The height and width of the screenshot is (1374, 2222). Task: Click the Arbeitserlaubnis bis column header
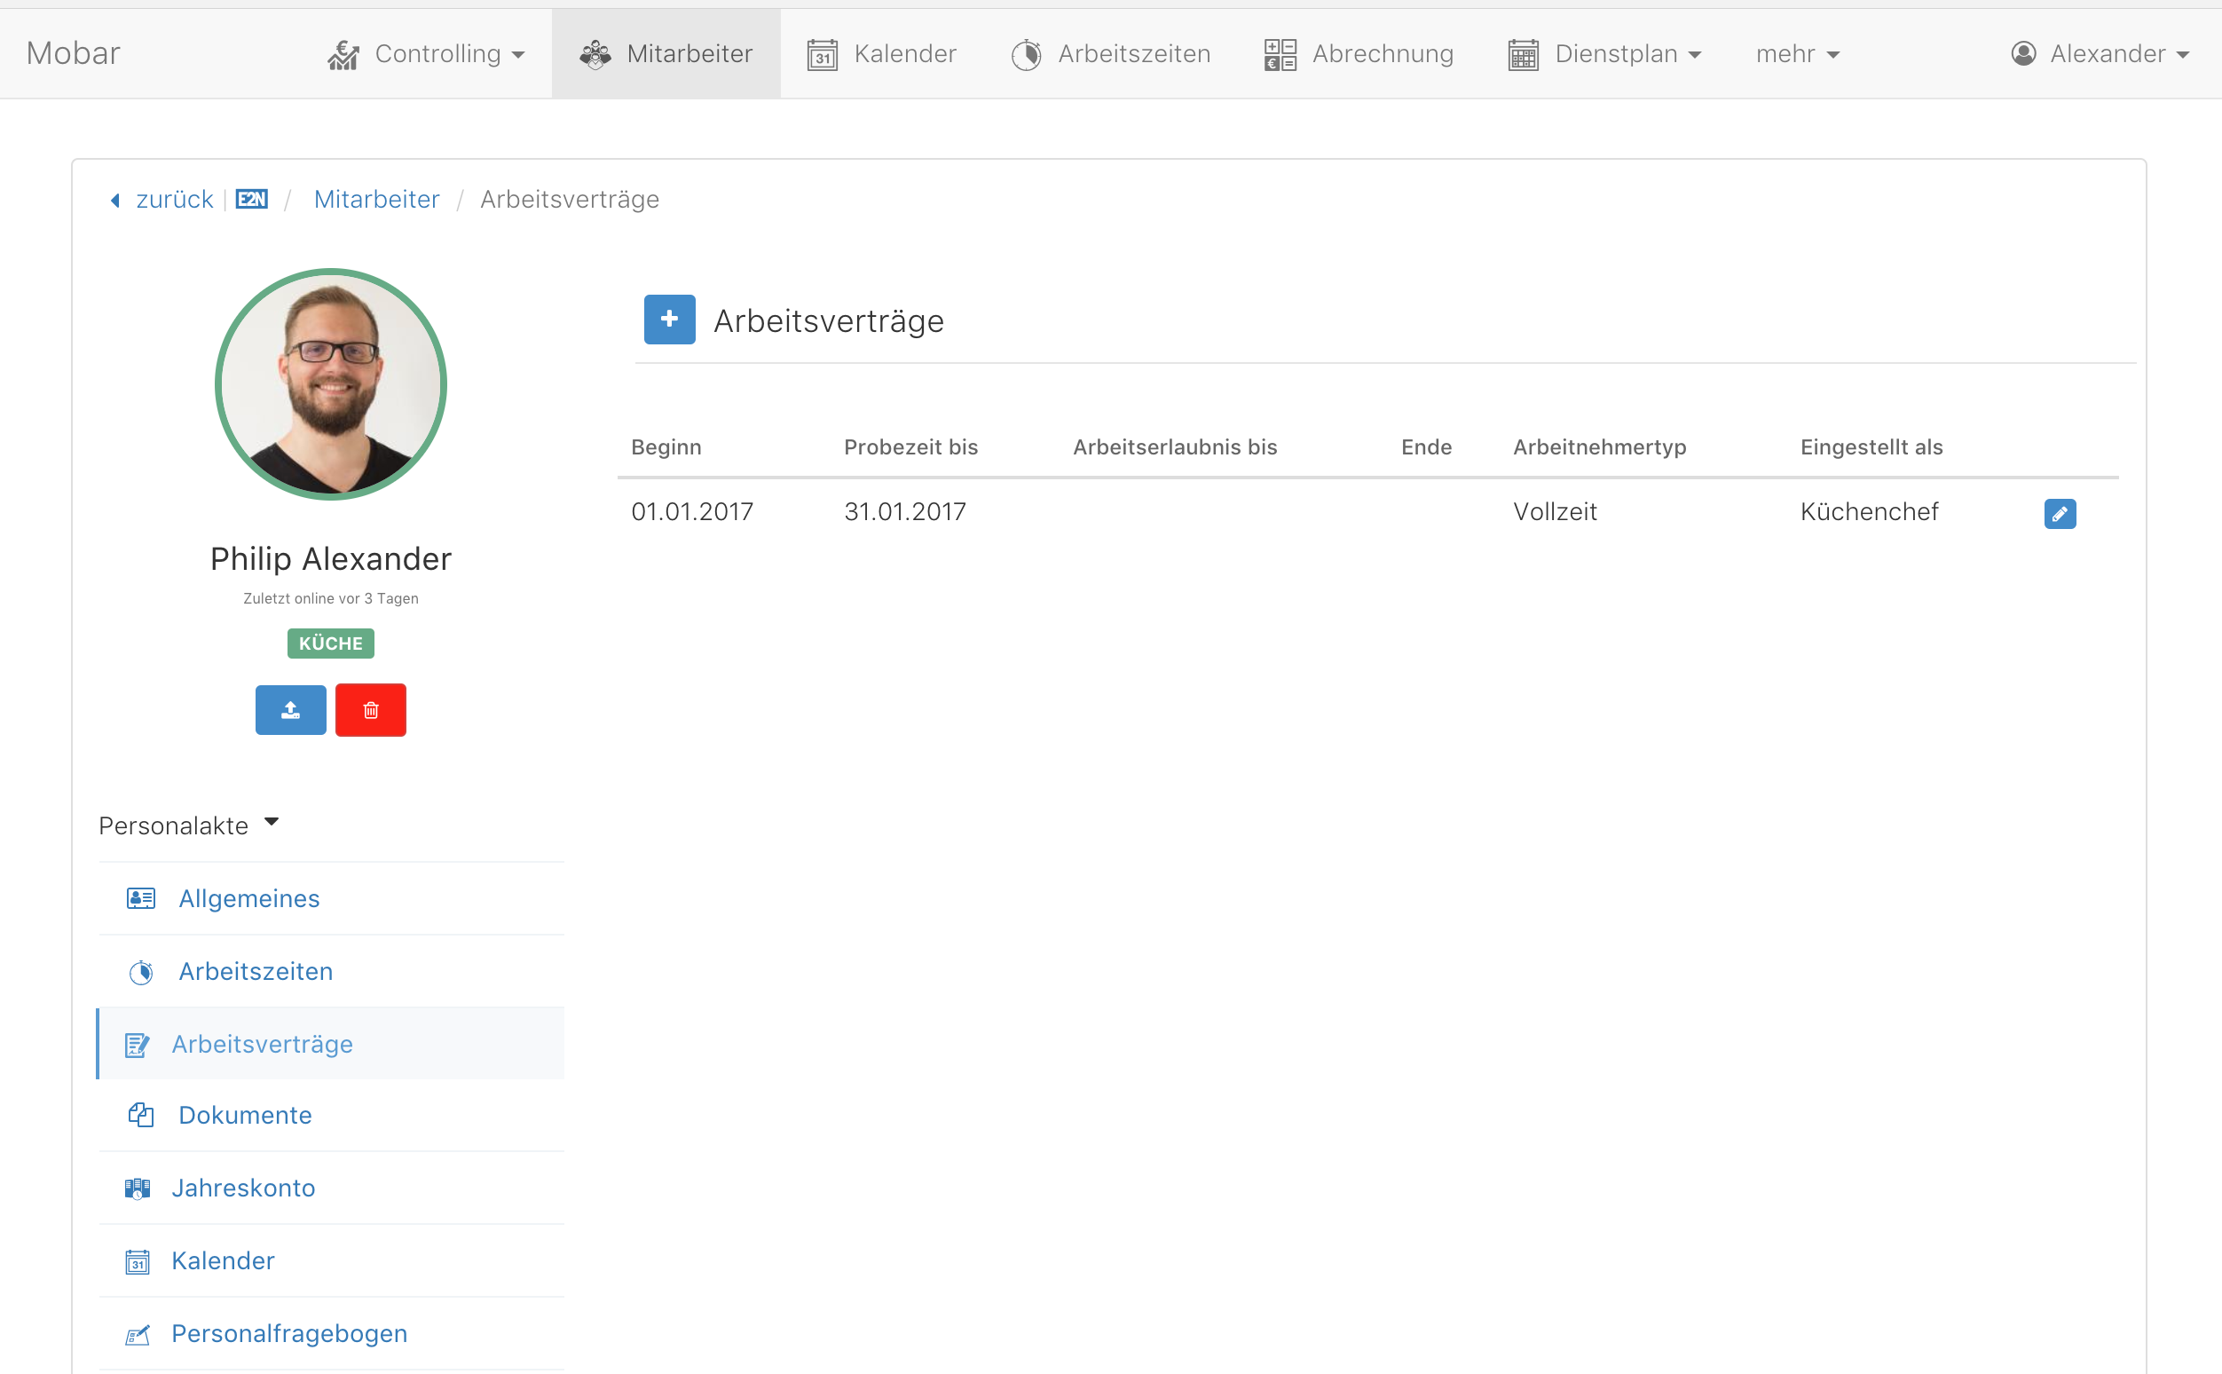tap(1175, 446)
